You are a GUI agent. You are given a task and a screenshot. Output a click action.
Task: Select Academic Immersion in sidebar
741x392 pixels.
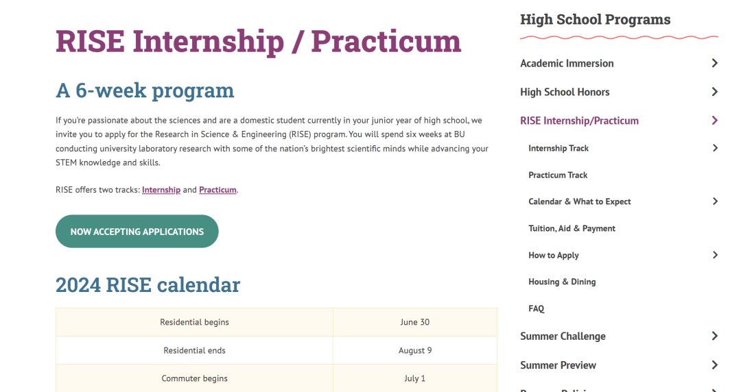(567, 63)
